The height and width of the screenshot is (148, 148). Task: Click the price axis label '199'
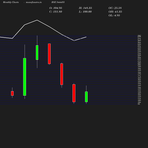[x=139, y=67]
